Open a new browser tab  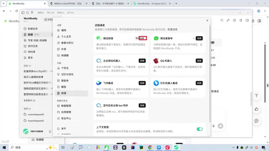[x=176, y=3]
